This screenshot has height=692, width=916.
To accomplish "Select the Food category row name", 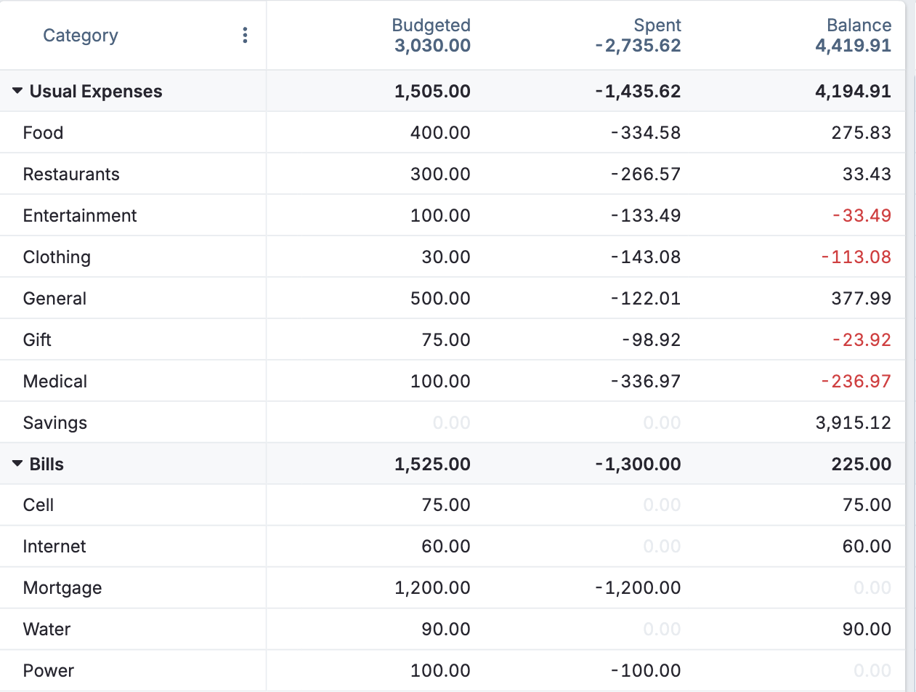I will (x=43, y=133).
